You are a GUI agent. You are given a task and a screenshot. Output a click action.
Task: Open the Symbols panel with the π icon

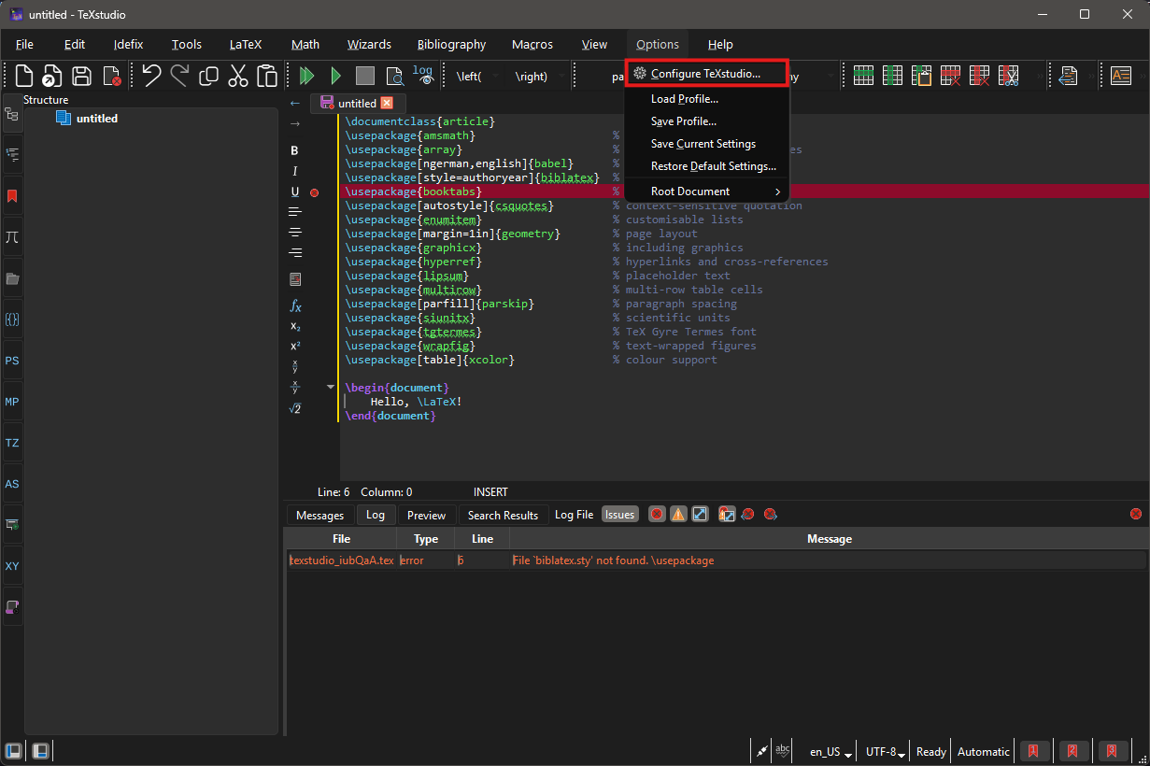coord(13,237)
